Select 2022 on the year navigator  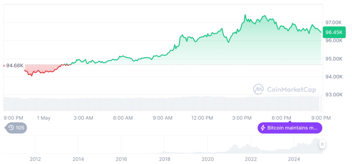250,159
